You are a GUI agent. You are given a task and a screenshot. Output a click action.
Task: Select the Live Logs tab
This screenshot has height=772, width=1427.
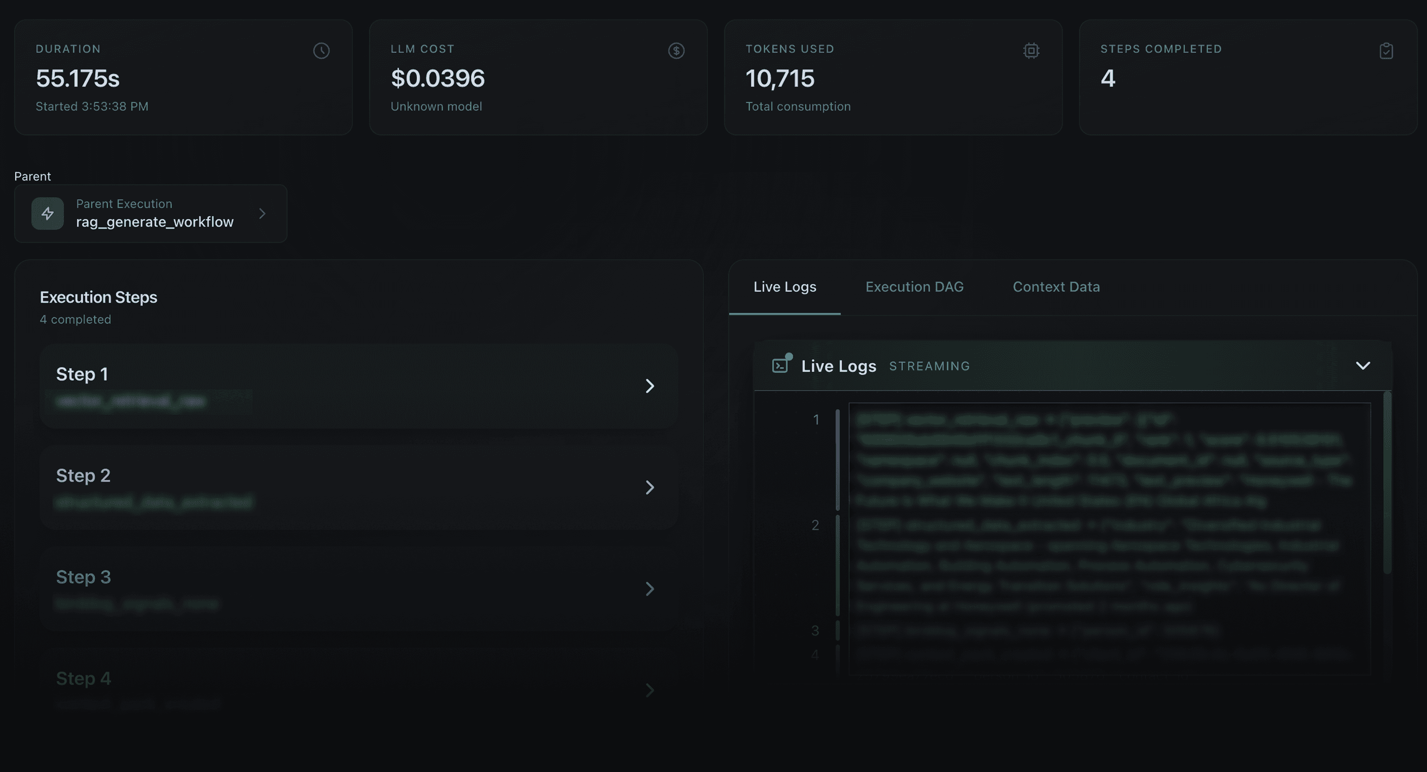tap(785, 287)
